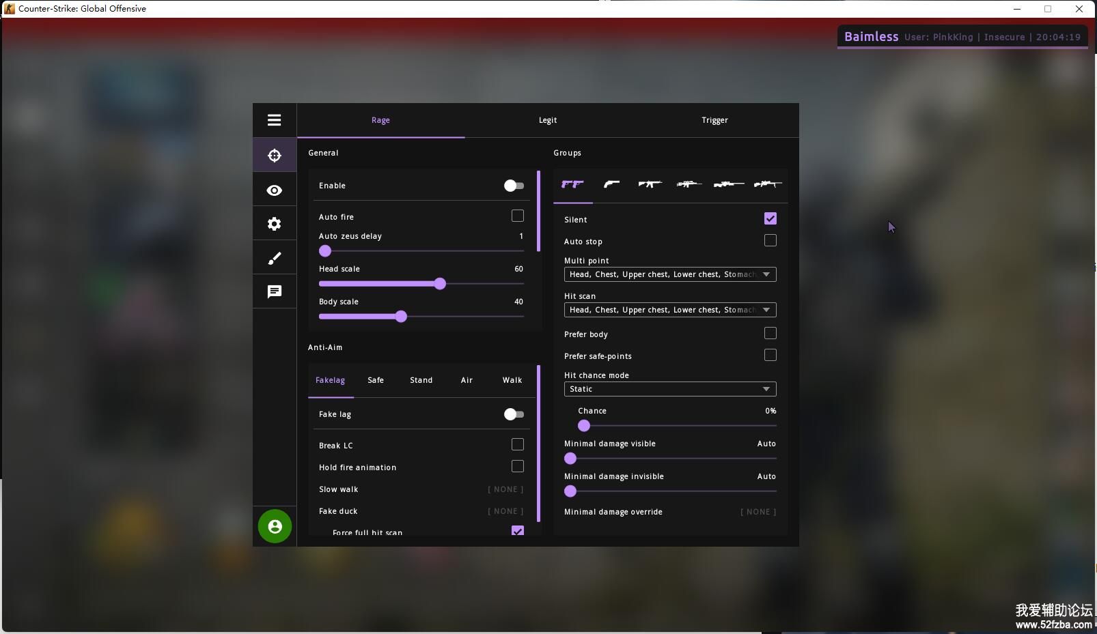Select the assault rifle weapon group

pos(650,184)
